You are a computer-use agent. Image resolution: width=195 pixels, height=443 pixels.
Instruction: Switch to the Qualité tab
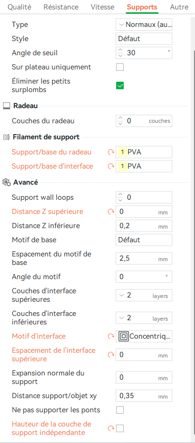[19, 7]
